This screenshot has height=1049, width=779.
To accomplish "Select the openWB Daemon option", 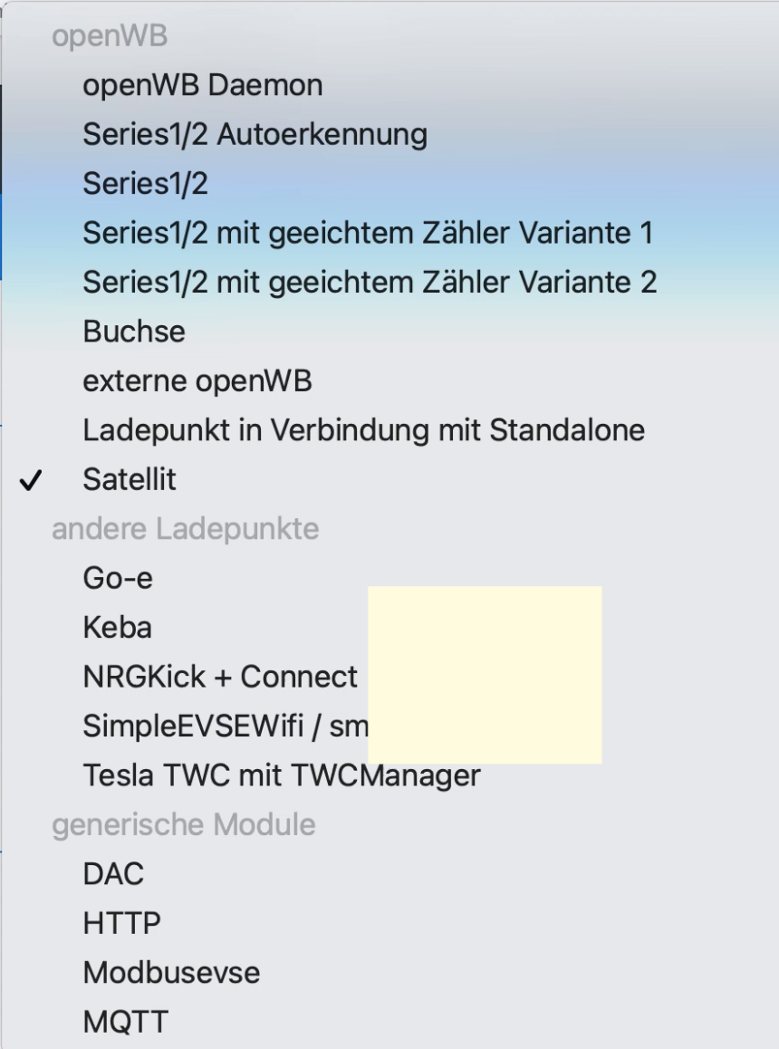I will 202,86.
